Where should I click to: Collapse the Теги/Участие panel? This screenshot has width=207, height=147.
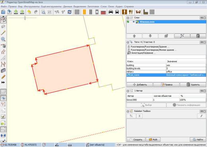[128, 42]
